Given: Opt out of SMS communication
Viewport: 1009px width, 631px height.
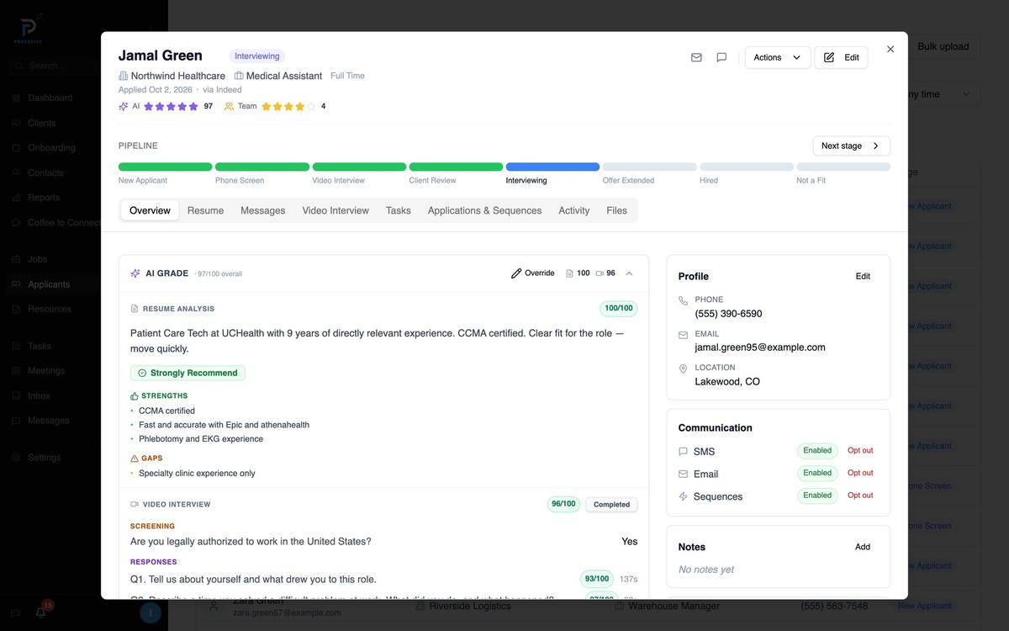Looking at the screenshot, I should (860, 451).
